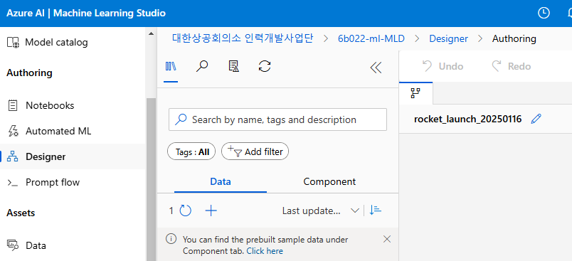Image resolution: width=572 pixels, height=261 pixels.
Task: Select the pipeline graph tab icon
Action: pyautogui.click(x=415, y=94)
